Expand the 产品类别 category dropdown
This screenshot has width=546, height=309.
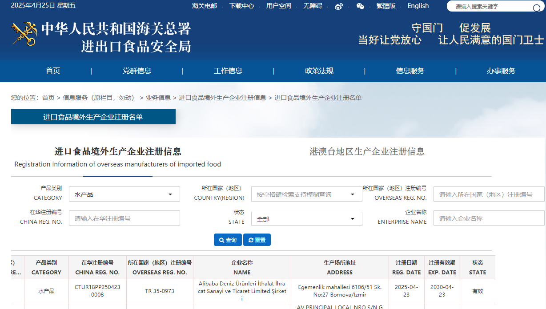(124, 194)
